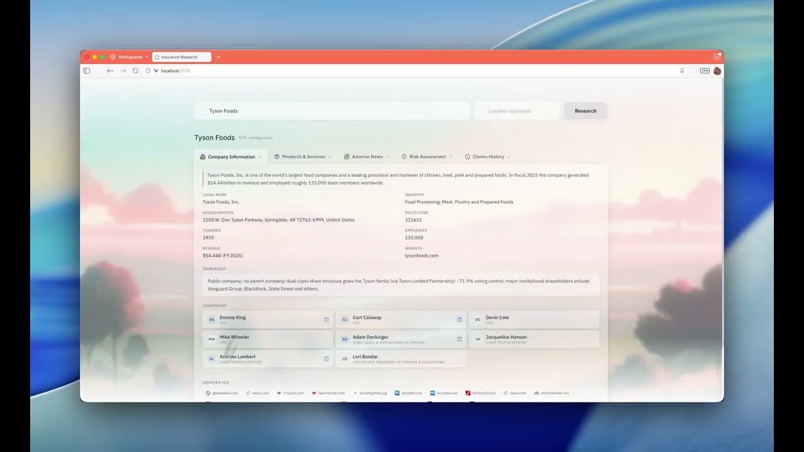
Task: Switch to the Products & Services tab
Action: (303, 157)
